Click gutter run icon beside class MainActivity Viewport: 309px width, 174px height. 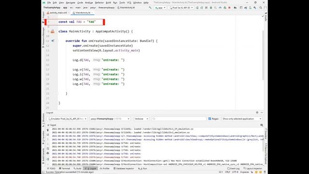coord(53,31)
